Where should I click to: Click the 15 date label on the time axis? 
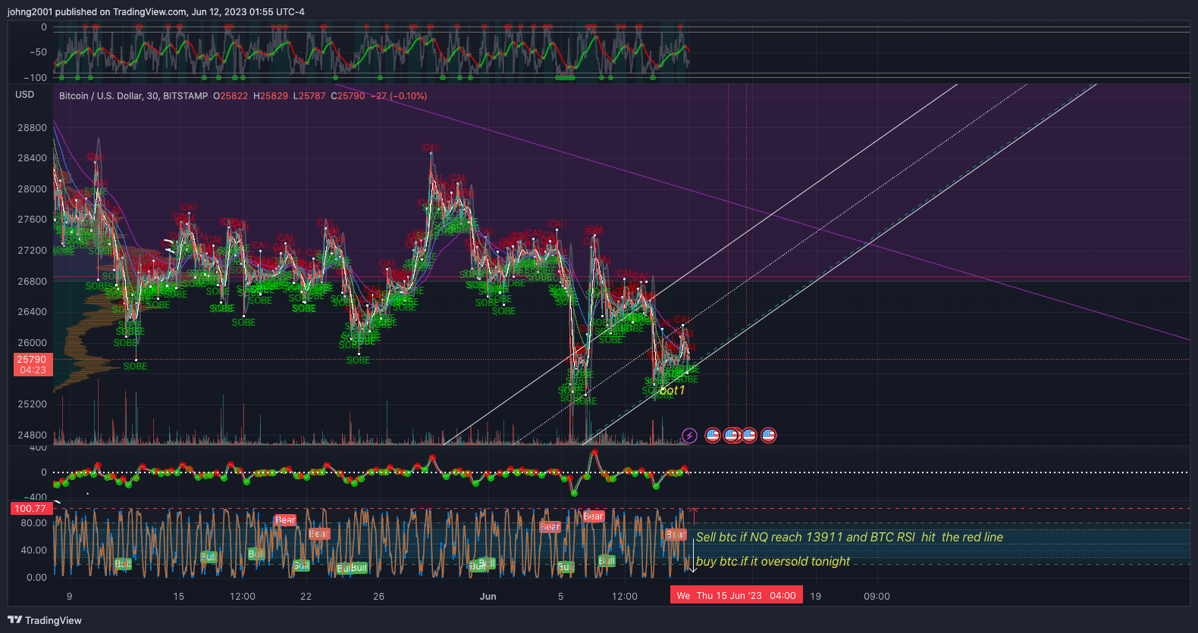(x=178, y=597)
